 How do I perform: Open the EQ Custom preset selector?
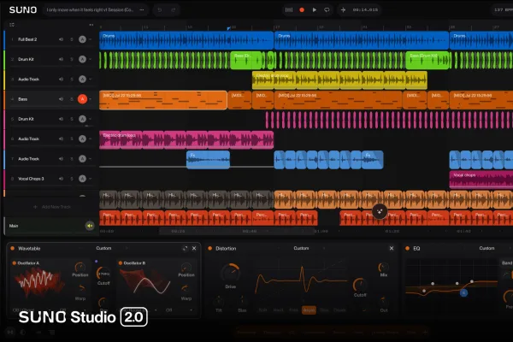[x=486, y=248]
